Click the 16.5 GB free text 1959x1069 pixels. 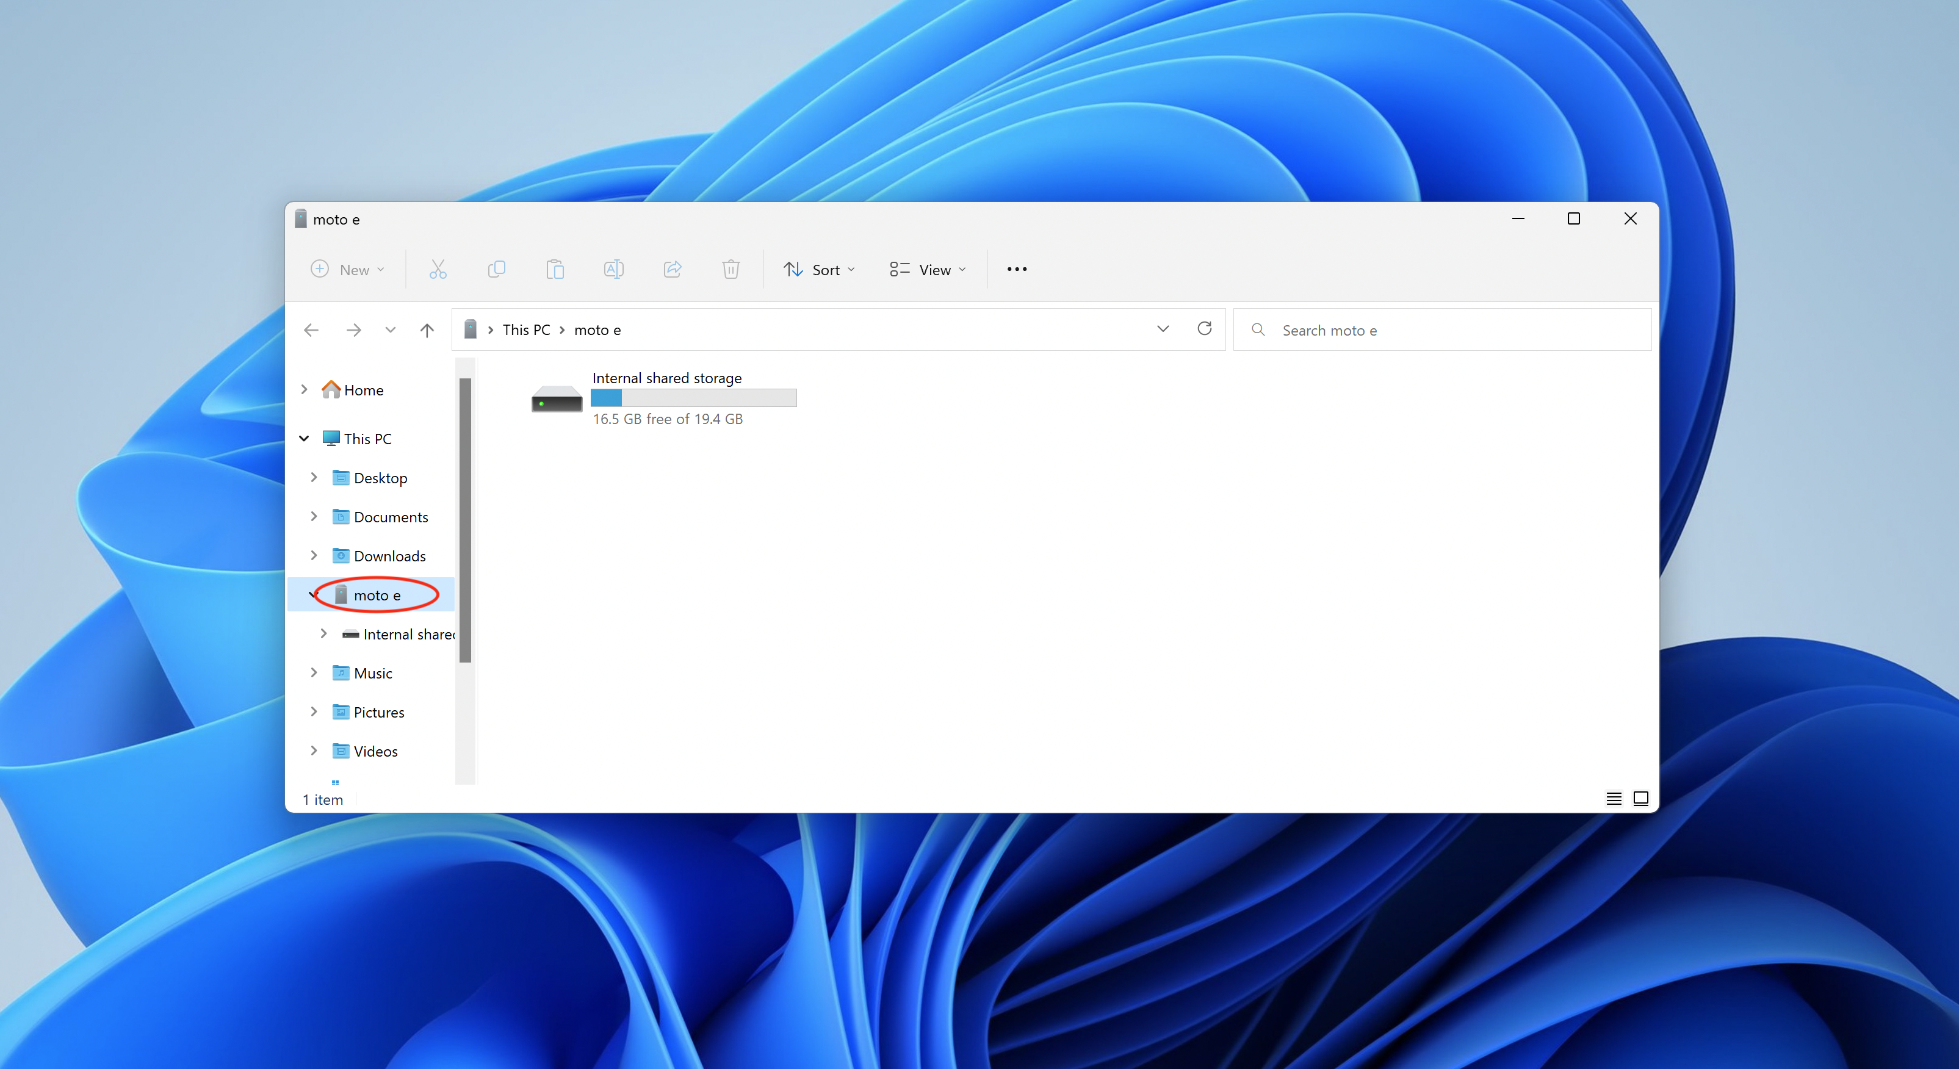[x=668, y=419]
